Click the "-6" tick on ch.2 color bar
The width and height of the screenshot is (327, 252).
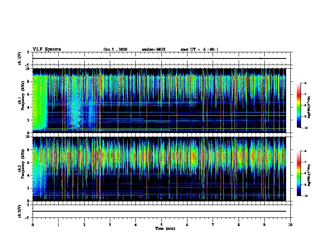coord(305,151)
